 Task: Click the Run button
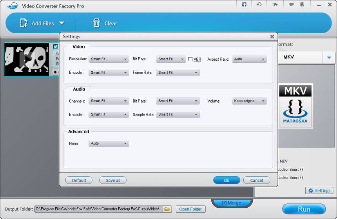(304, 209)
